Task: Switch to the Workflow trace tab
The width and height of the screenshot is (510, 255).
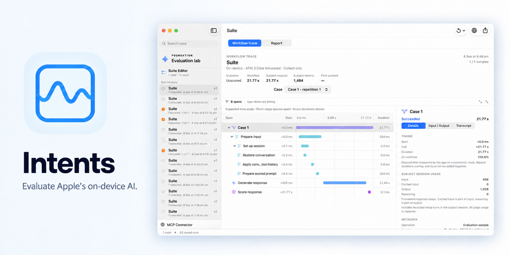Action: (x=245, y=43)
